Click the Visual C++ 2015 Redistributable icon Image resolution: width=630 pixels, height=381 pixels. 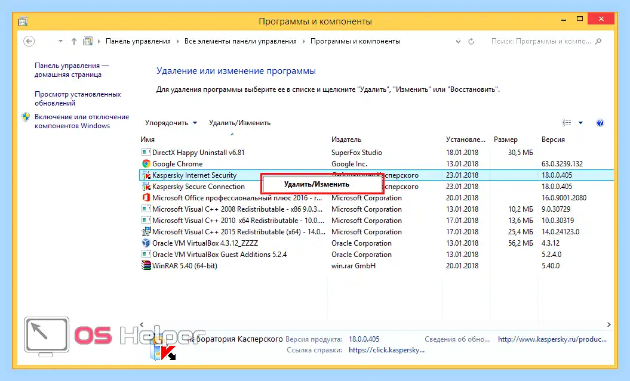tap(146, 232)
